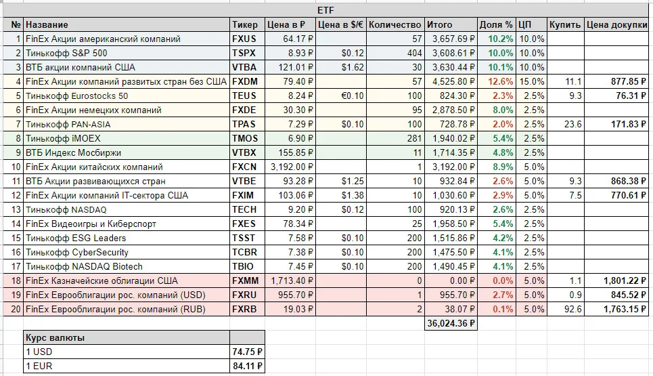The width and height of the screenshot is (653, 376).
Task: Click the 'ЦП' column header
Action: [531, 24]
